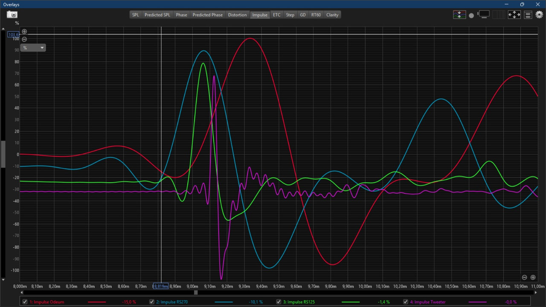This screenshot has width=546, height=307.
Task: Click blue RS270 trace color line
Action: click(x=224, y=302)
